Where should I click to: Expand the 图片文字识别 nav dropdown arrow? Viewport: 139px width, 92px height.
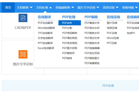click(98, 7)
